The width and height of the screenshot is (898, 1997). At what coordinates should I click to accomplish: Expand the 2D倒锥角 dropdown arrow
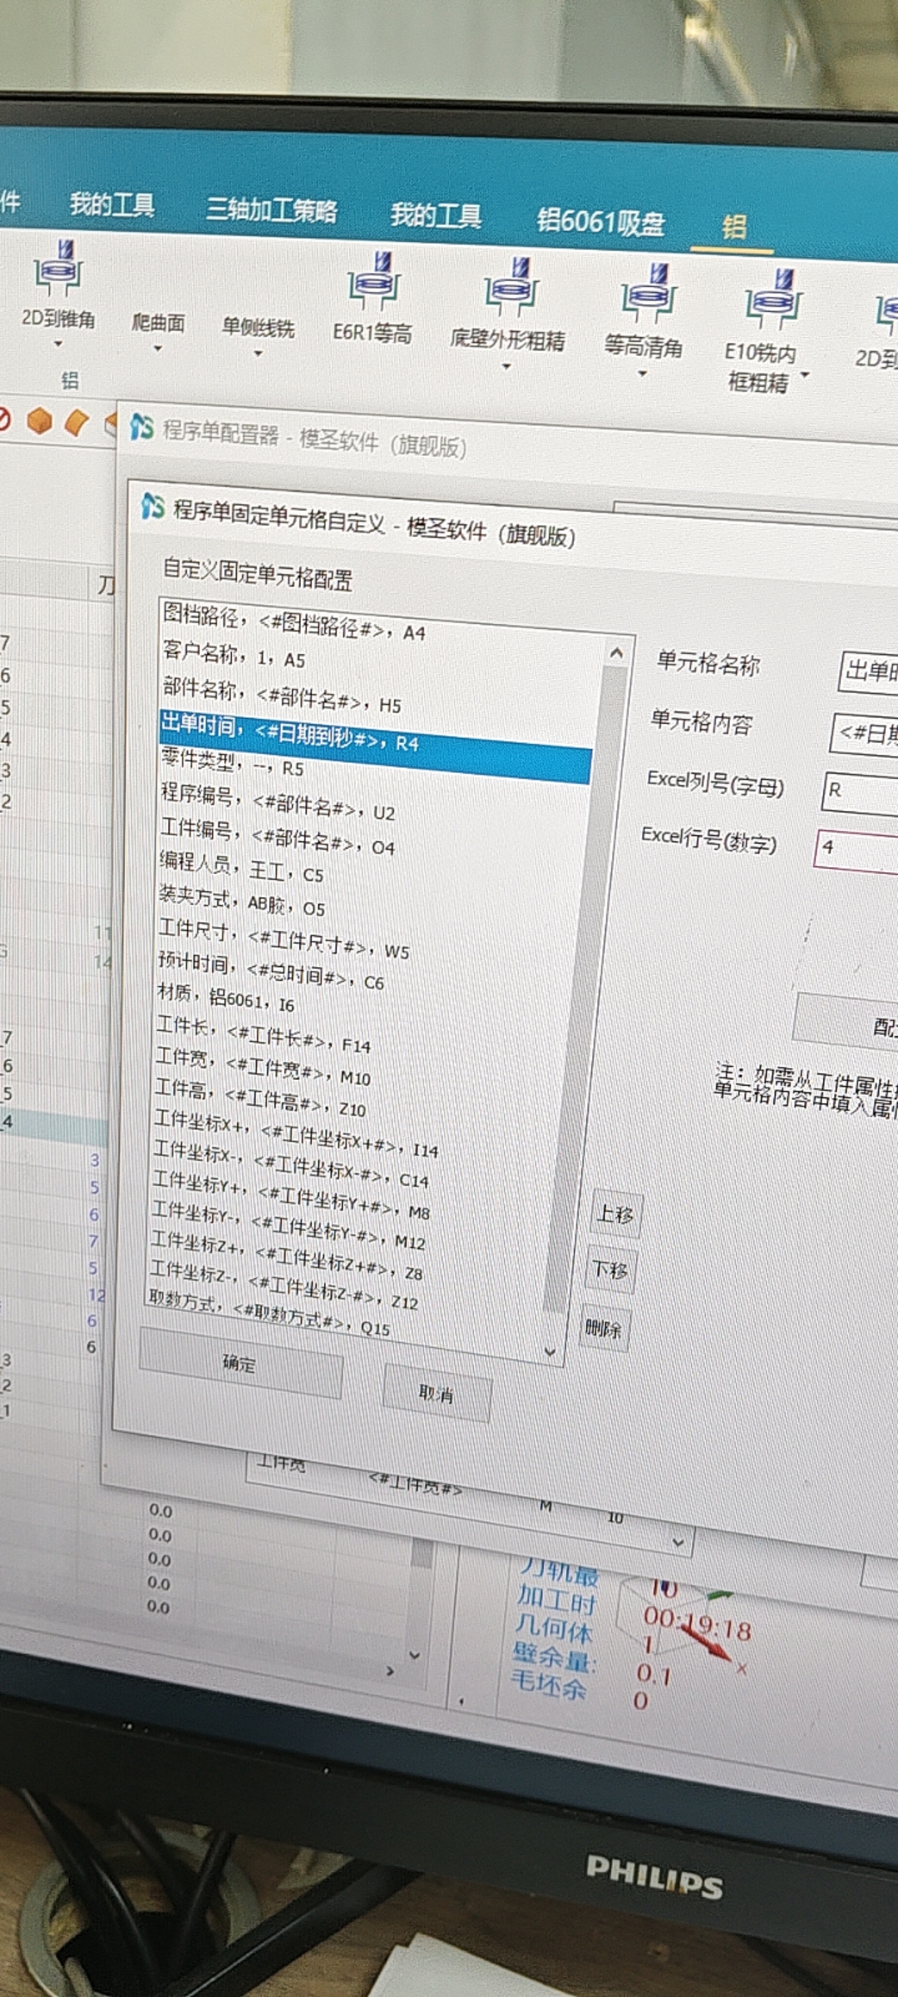click(58, 344)
